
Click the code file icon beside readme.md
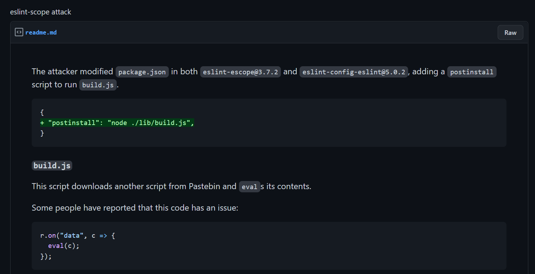[x=19, y=32]
